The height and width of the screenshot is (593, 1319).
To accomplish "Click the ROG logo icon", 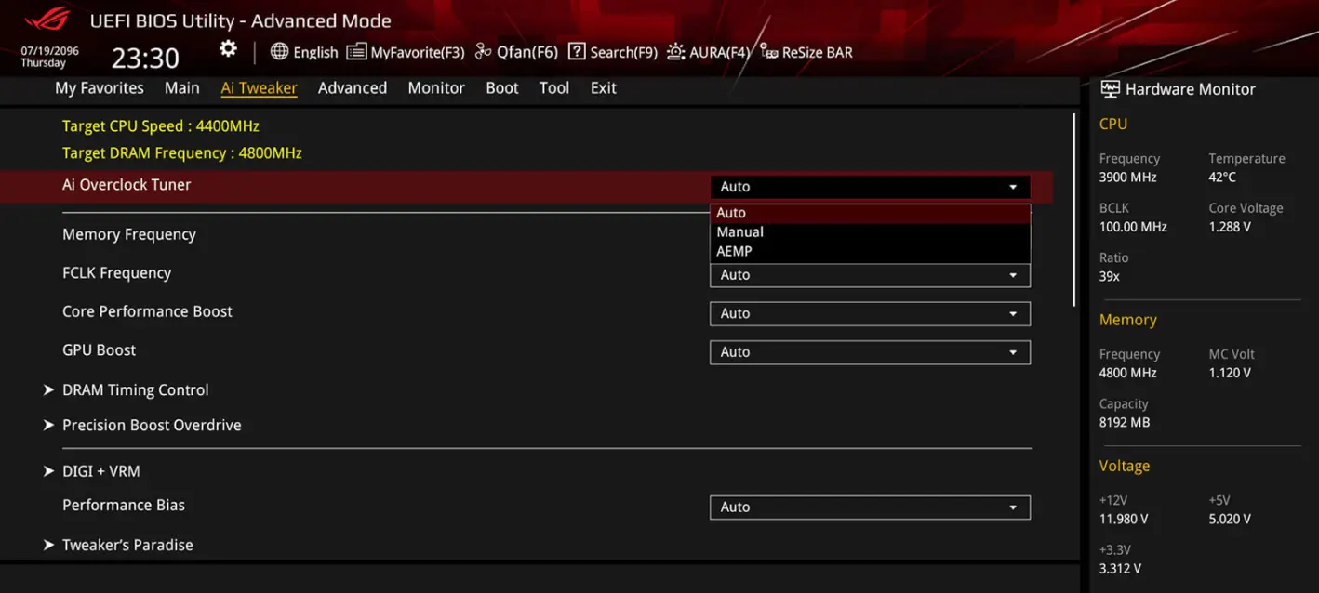I will (x=47, y=20).
